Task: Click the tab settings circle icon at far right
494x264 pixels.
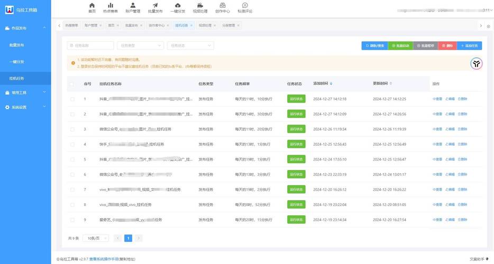Action: pyautogui.click(x=488, y=26)
